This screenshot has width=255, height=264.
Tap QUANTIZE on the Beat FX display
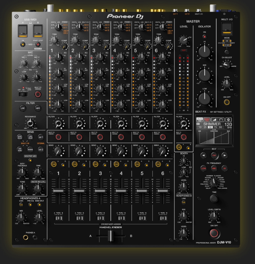coord(207,120)
